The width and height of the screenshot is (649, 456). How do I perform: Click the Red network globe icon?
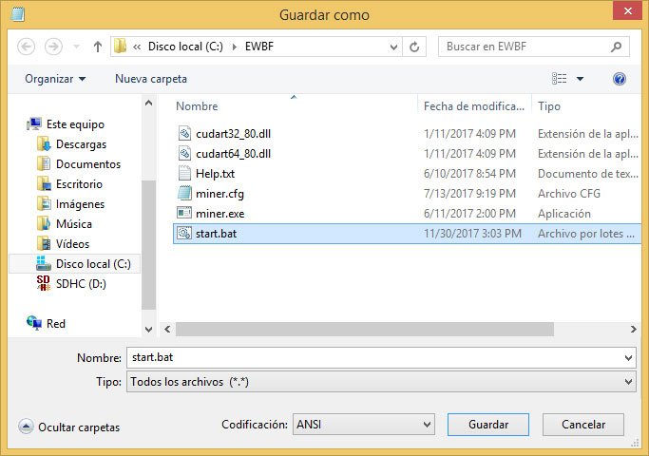34,323
